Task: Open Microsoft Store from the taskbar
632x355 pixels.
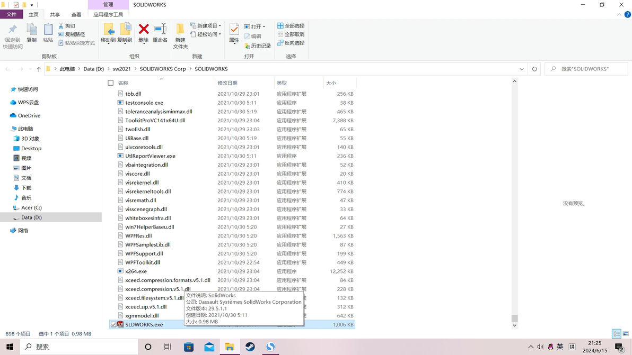Action: 189,347
